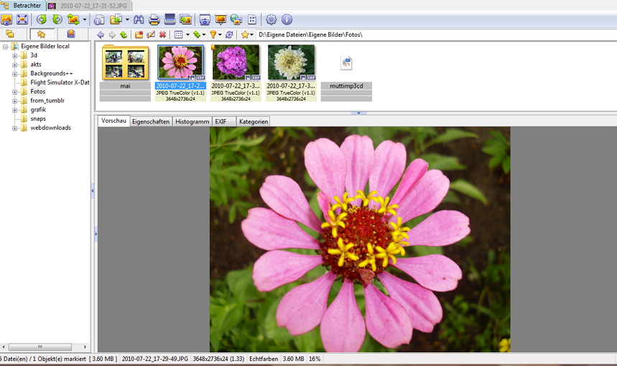Screen dimensions: 617x366
Task: Click the red X delete icon
Action: click(162, 34)
